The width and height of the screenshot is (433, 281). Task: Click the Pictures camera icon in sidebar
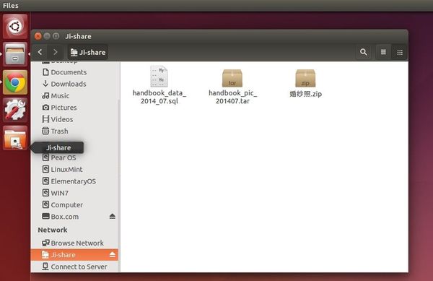(45, 107)
